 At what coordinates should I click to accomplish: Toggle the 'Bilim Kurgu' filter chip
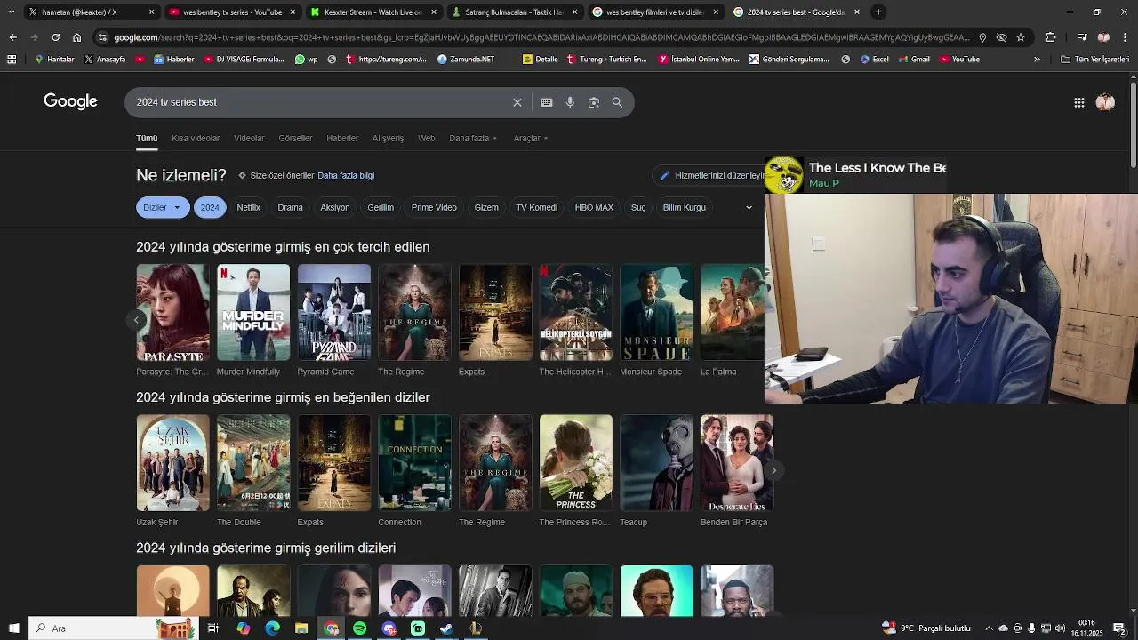click(684, 207)
